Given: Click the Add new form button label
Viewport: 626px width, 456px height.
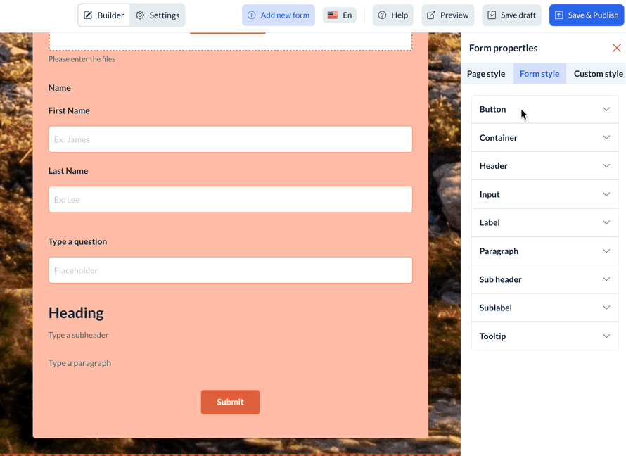Looking at the screenshot, I should 285,15.
